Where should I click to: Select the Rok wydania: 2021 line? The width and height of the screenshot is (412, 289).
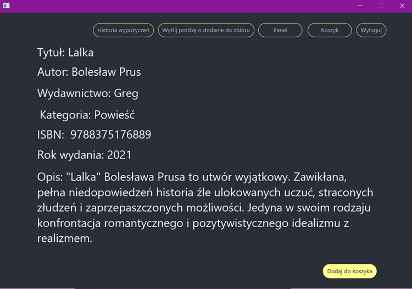85,155
